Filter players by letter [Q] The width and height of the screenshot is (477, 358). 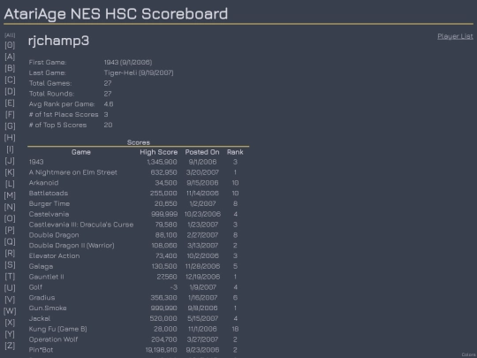[10, 241]
